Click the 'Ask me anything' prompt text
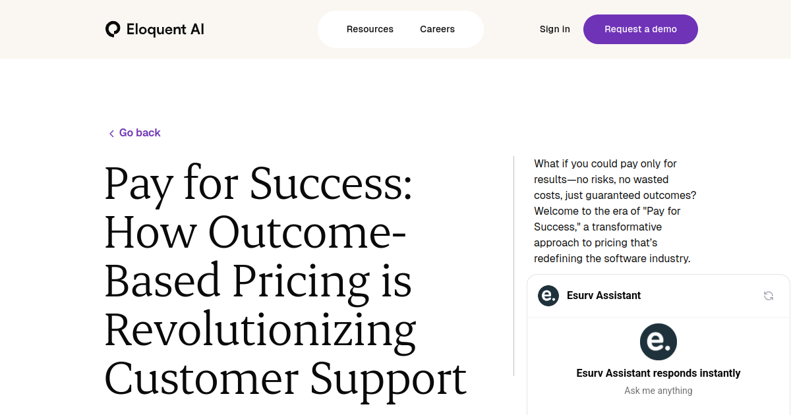This screenshot has width=791, height=415. coord(659,391)
